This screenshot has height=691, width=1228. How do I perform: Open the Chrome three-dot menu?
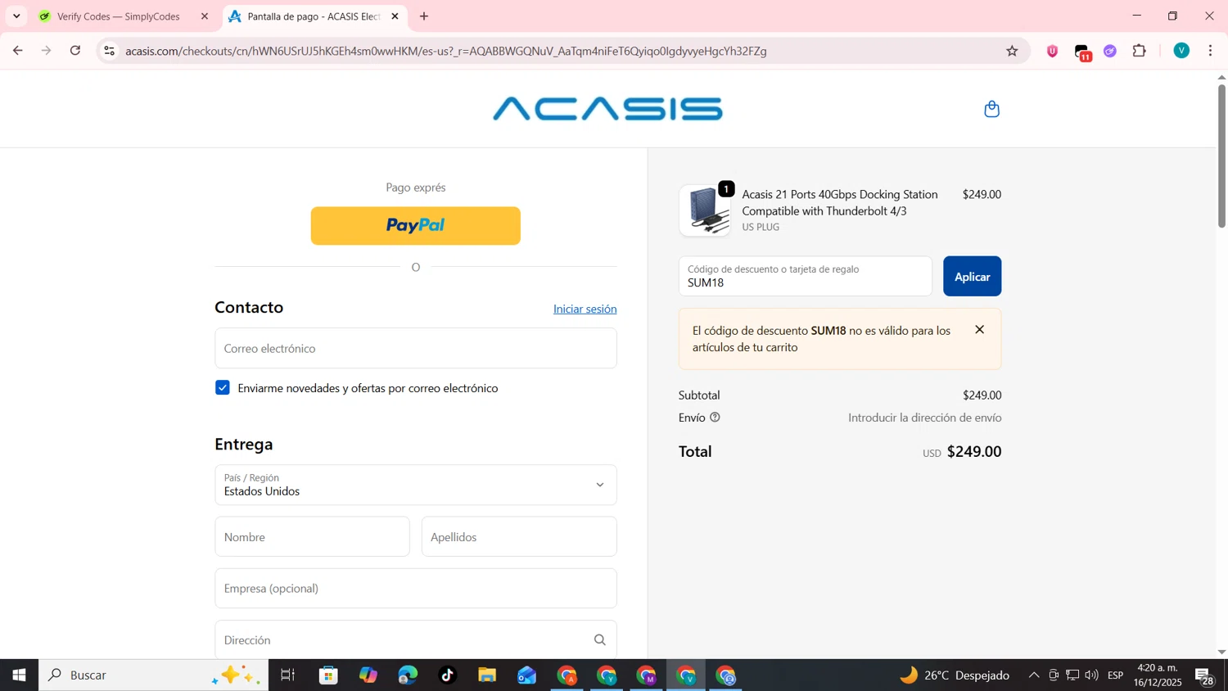click(1210, 51)
